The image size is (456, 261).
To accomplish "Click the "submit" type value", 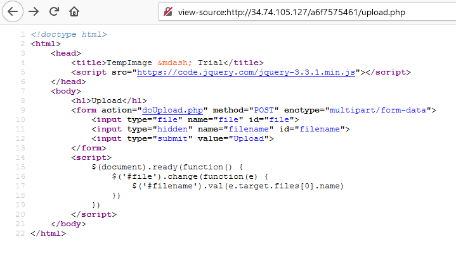I will click(x=173, y=138).
